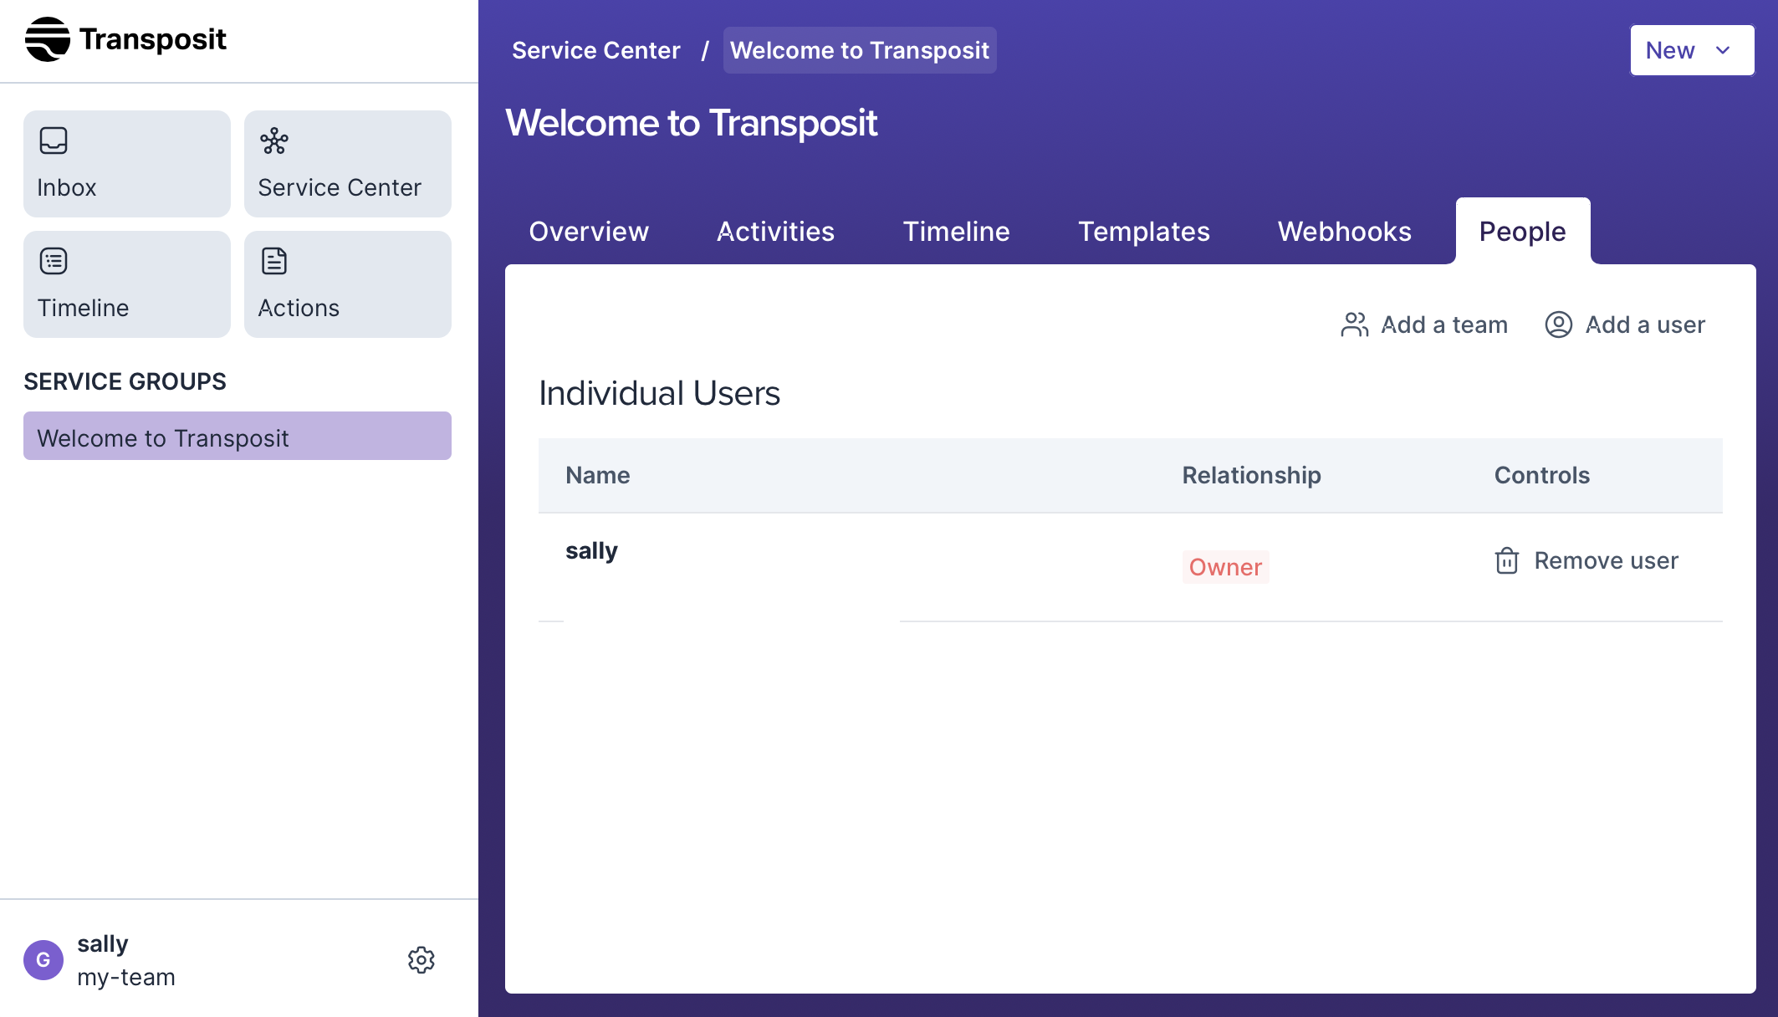Go to the Webhooks tab
The width and height of the screenshot is (1778, 1017).
coord(1344,232)
